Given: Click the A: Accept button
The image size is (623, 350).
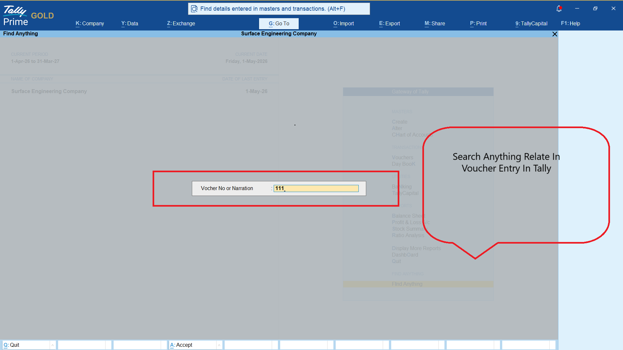Looking at the screenshot, I should [x=193, y=345].
